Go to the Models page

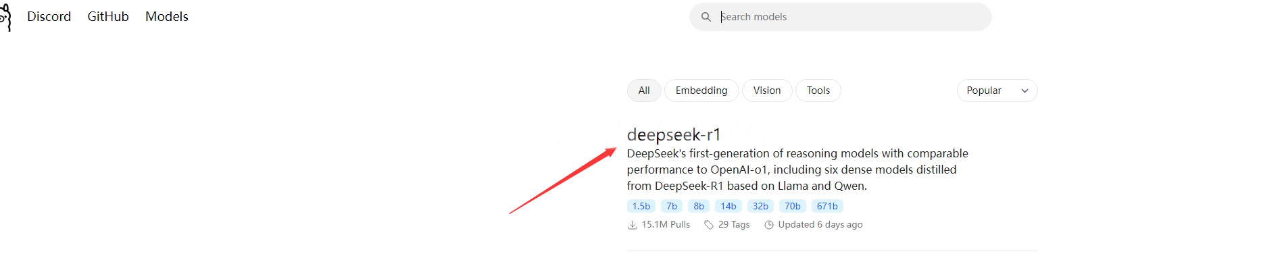pos(167,16)
